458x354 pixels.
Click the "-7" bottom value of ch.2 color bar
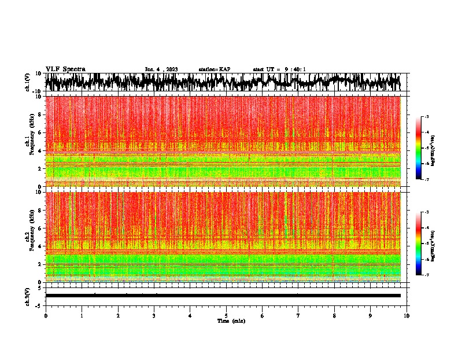426,275
